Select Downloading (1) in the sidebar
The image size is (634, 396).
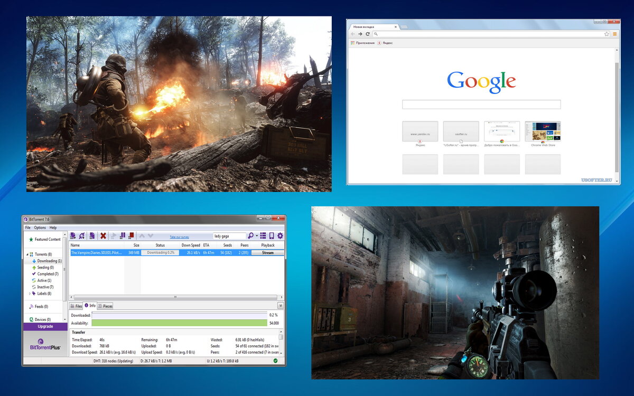[47, 261]
